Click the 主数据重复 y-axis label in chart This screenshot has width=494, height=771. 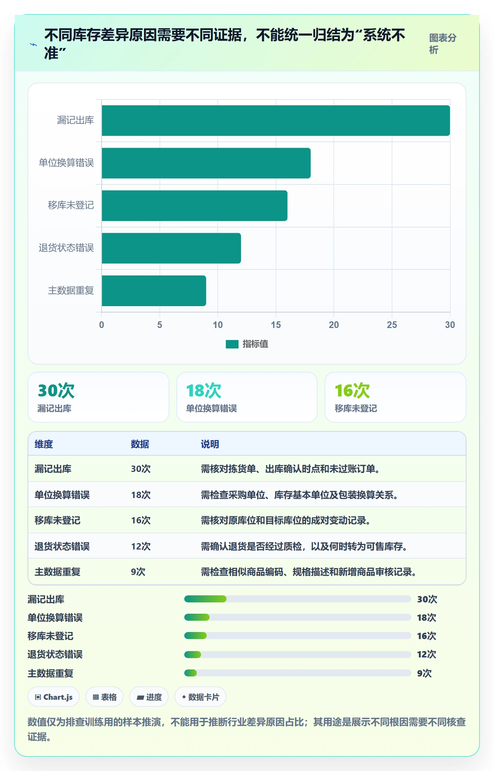click(x=71, y=290)
